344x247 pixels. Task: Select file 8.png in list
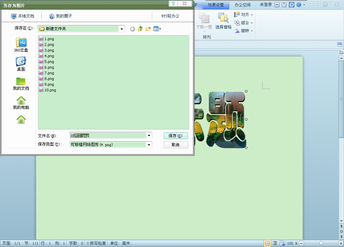point(46,79)
